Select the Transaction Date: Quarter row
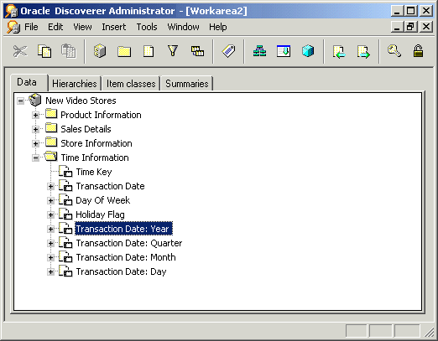Image resolution: width=438 pixels, height=341 pixels. 129,243
